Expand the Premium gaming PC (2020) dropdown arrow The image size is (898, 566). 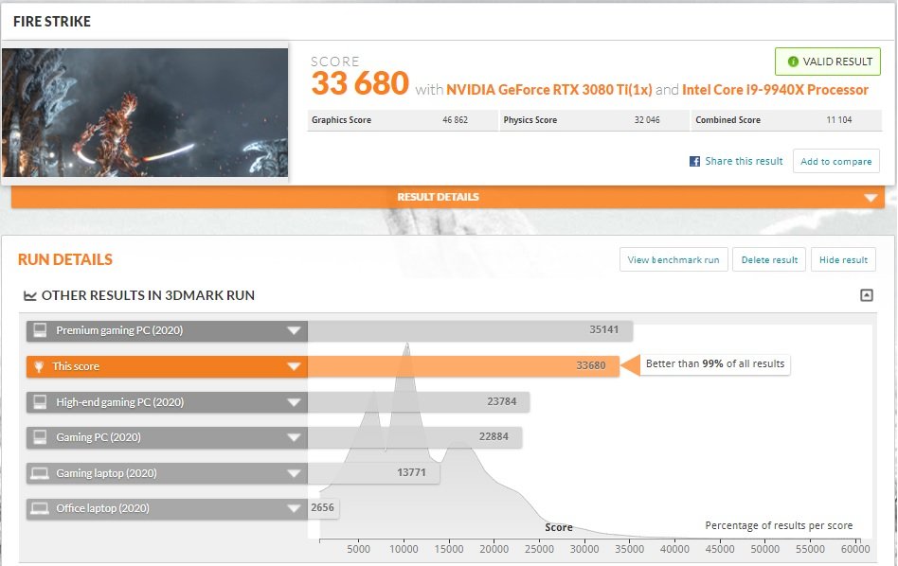(x=294, y=330)
